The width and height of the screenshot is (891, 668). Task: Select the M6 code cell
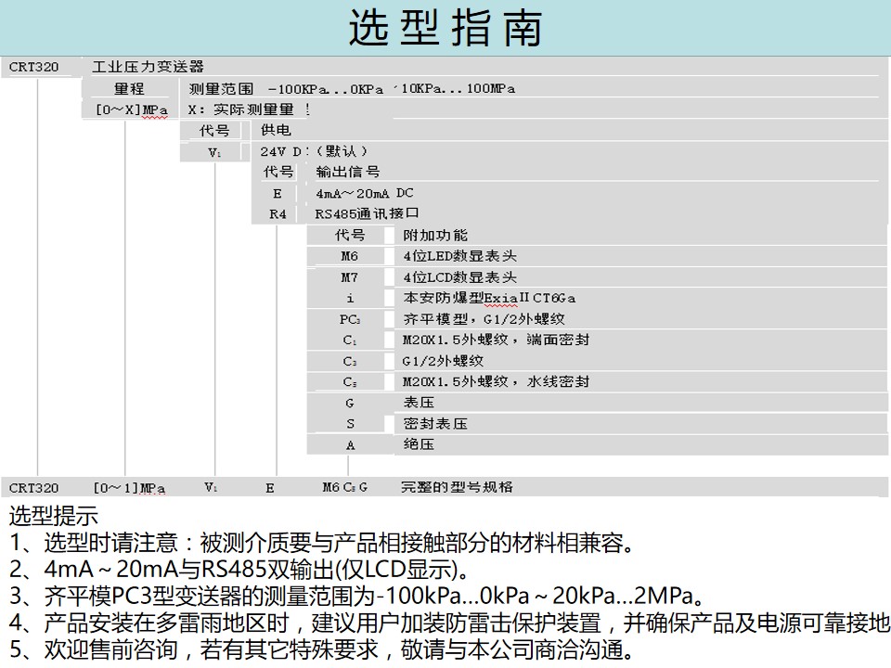349,257
